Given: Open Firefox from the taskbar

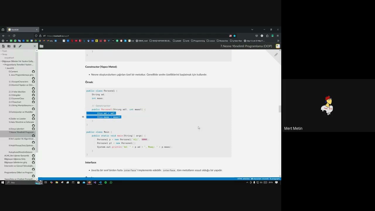Looking at the screenshot, I should pyautogui.click(x=89, y=183).
